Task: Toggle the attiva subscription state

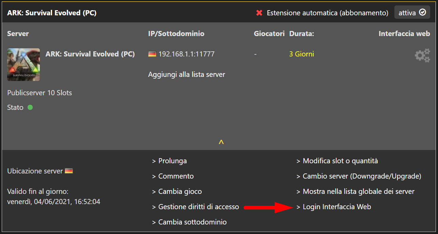Action: coord(412,12)
